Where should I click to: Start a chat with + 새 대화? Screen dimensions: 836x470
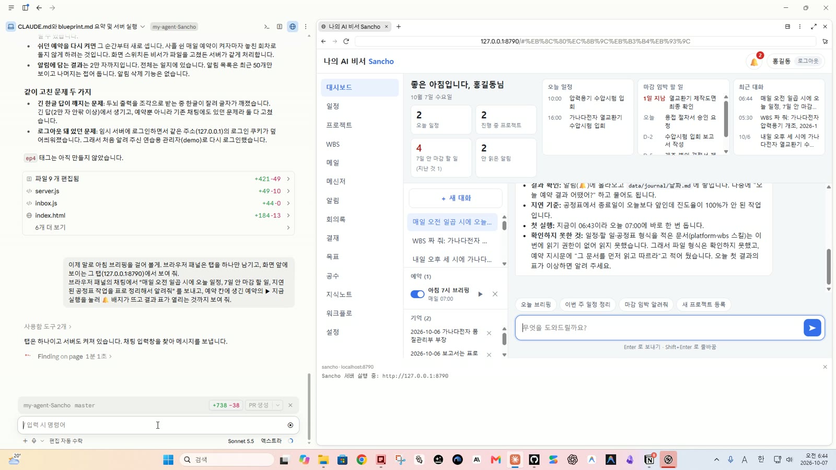(x=456, y=198)
